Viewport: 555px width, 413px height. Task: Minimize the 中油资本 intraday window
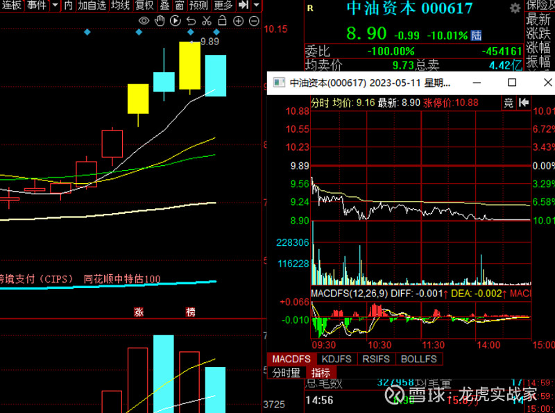[x=477, y=83]
